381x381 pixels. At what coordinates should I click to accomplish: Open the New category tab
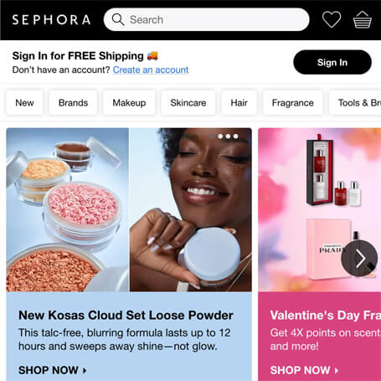(24, 103)
